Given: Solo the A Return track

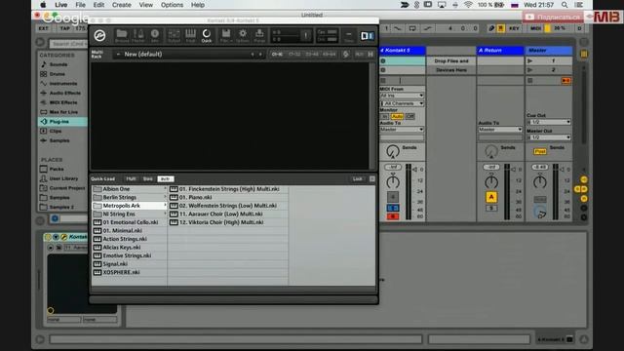Looking at the screenshot, I should (x=491, y=208).
